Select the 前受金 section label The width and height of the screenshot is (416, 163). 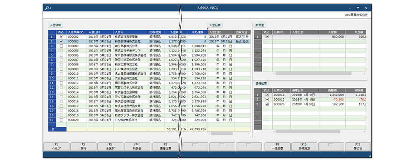tap(260, 26)
